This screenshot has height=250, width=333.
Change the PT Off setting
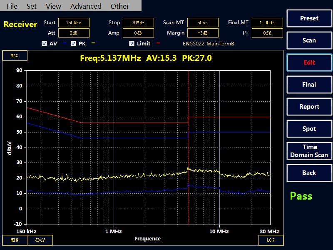click(x=267, y=33)
